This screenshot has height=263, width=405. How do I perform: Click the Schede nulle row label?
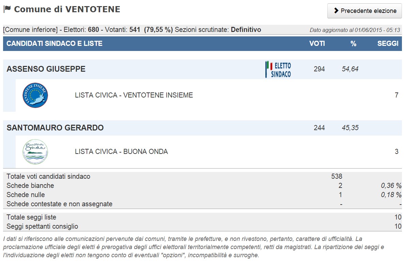26,195
